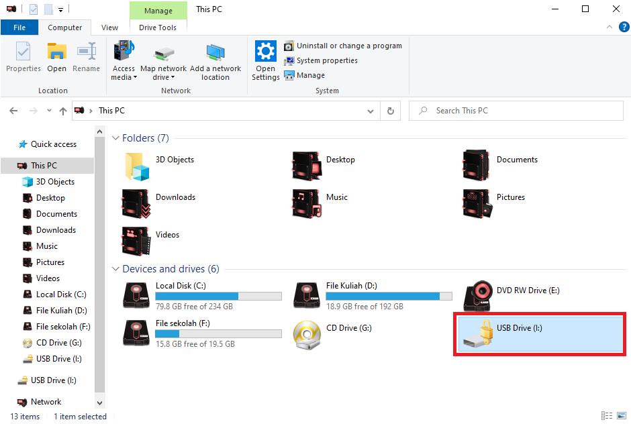The height and width of the screenshot is (424, 631).
Task: Open the address bar dropdown
Action: tap(370, 110)
